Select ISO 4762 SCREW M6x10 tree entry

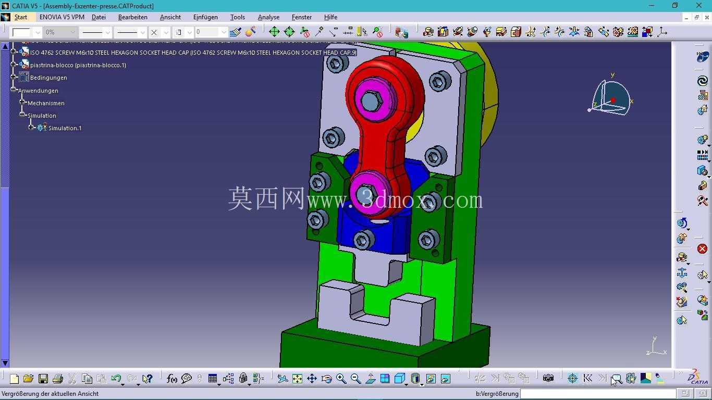[x=193, y=53]
